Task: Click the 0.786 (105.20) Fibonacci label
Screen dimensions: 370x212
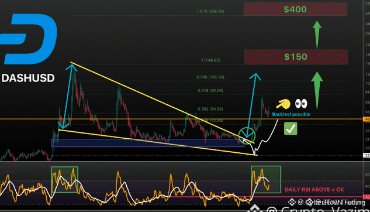Action: tap(210, 77)
